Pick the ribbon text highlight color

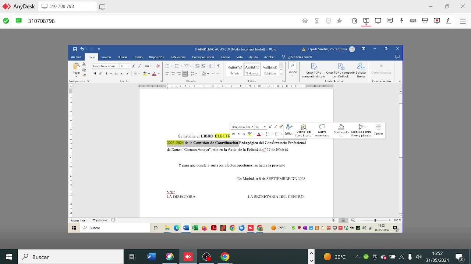144,74
